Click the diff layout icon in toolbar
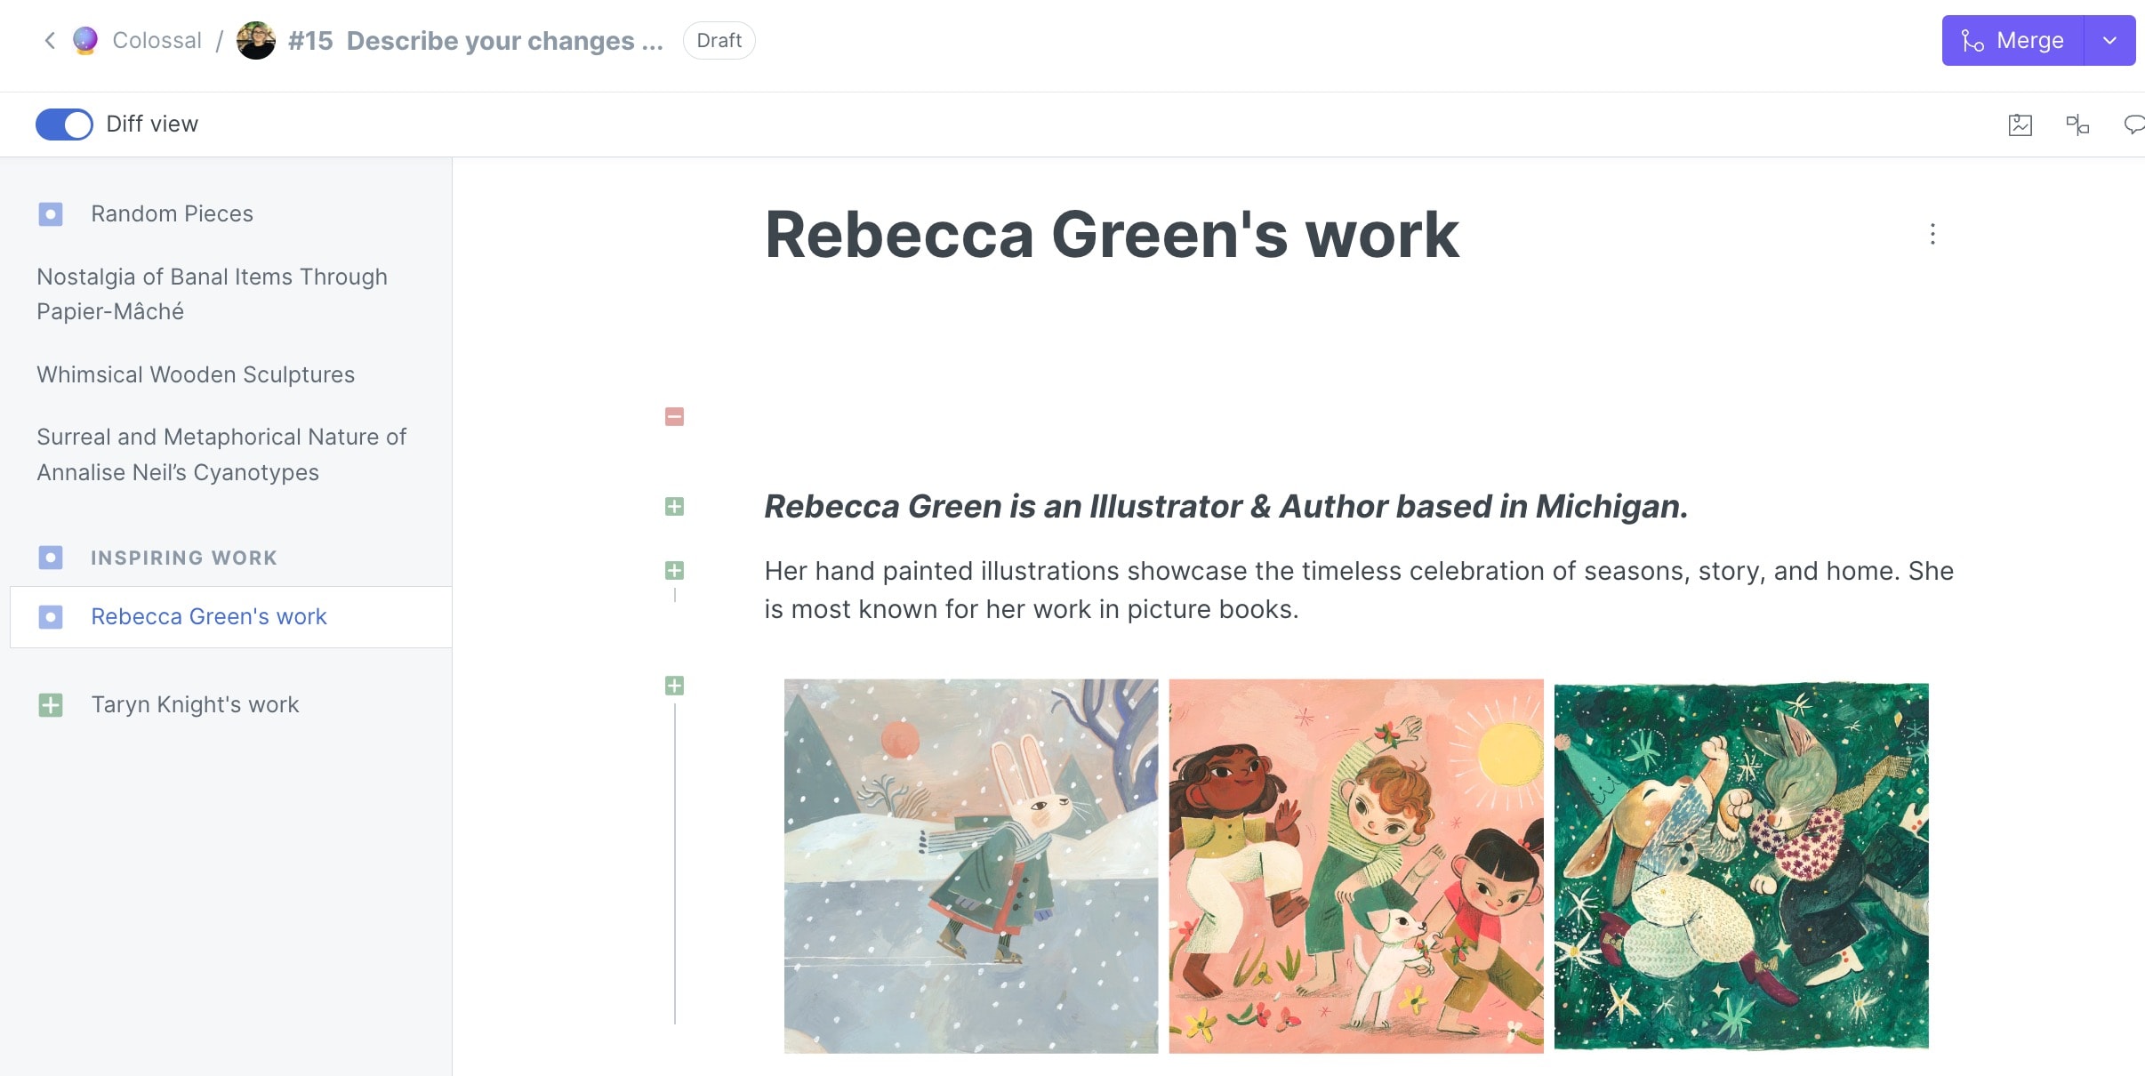Image resolution: width=2145 pixels, height=1076 pixels. (x=2077, y=124)
